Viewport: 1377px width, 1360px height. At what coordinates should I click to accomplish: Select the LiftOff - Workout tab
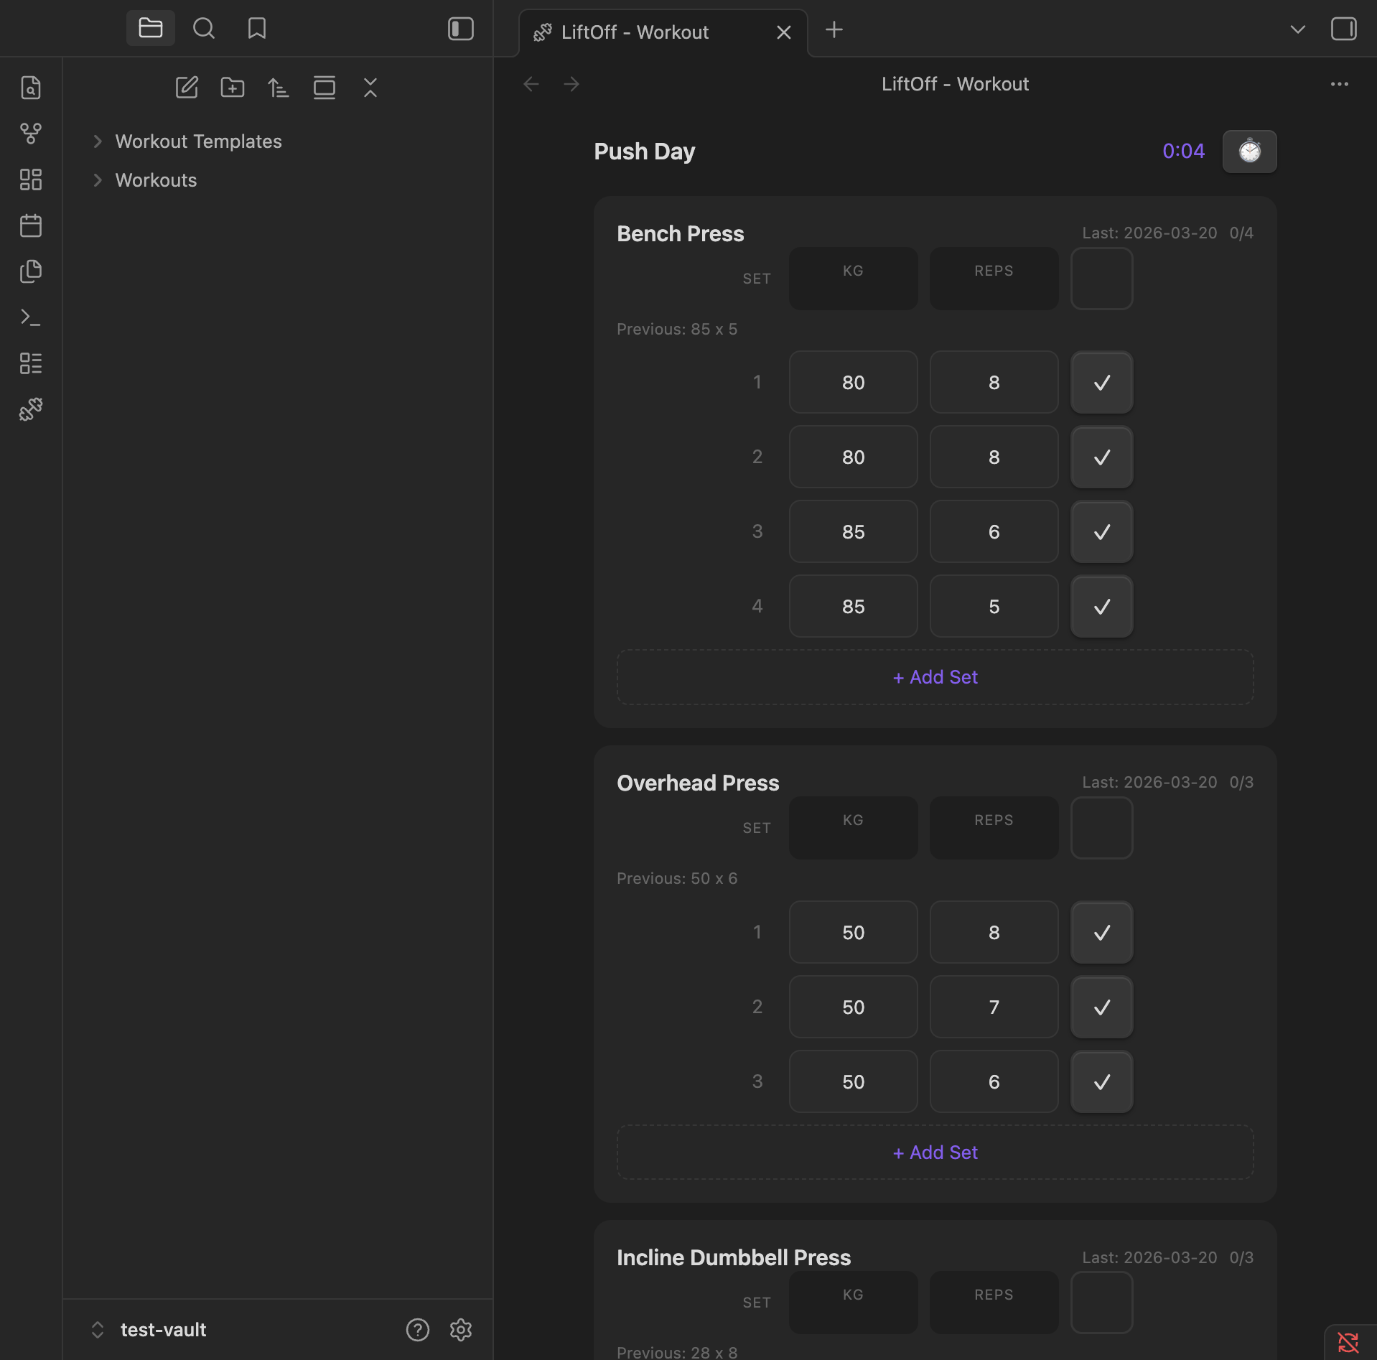coord(663,32)
